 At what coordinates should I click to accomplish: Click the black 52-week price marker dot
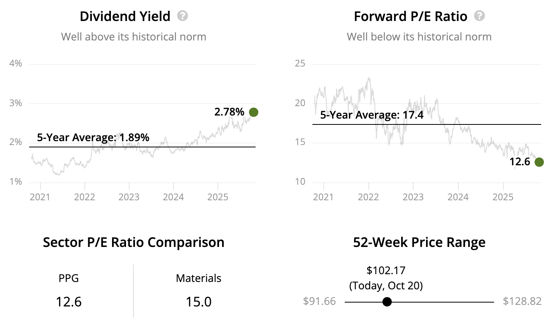(x=387, y=302)
